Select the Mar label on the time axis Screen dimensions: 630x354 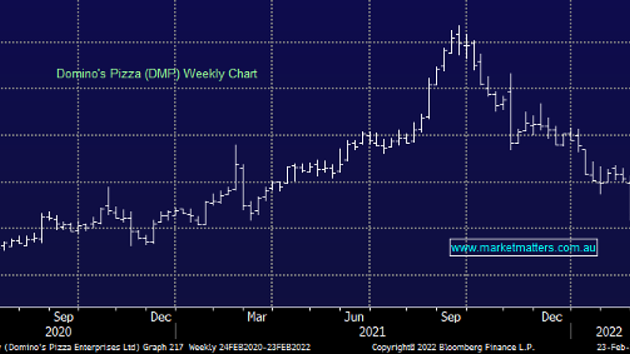pos(256,317)
